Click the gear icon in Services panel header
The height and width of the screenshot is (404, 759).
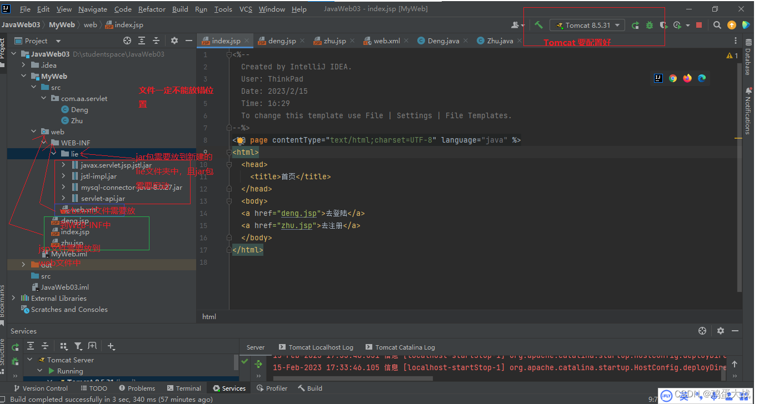[721, 331]
